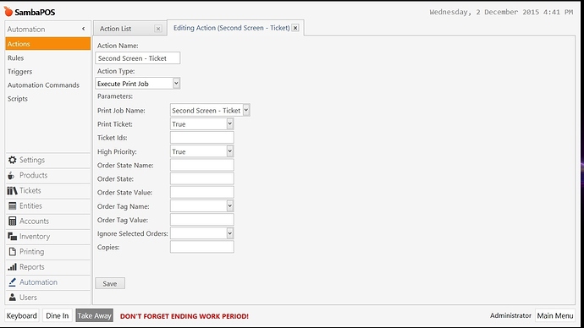Go to the Main Menu
The width and height of the screenshot is (584, 328).
pyautogui.click(x=555, y=315)
